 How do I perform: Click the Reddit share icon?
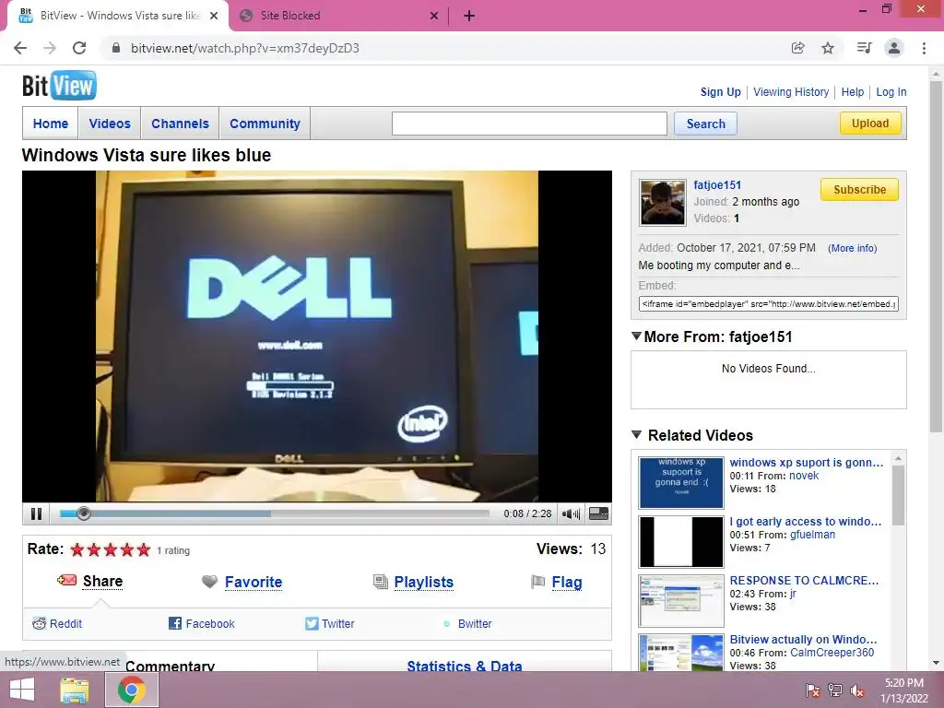coord(39,624)
